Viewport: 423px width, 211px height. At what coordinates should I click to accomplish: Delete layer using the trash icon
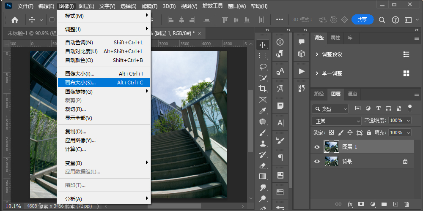[x=407, y=204]
